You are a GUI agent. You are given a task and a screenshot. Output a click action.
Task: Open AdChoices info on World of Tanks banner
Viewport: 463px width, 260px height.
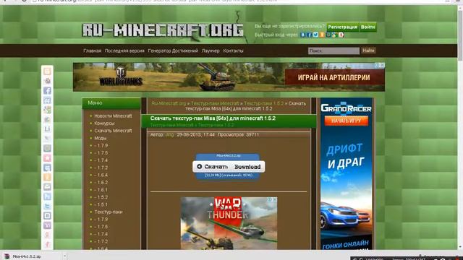pyautogui.click(x=378, y=65)
